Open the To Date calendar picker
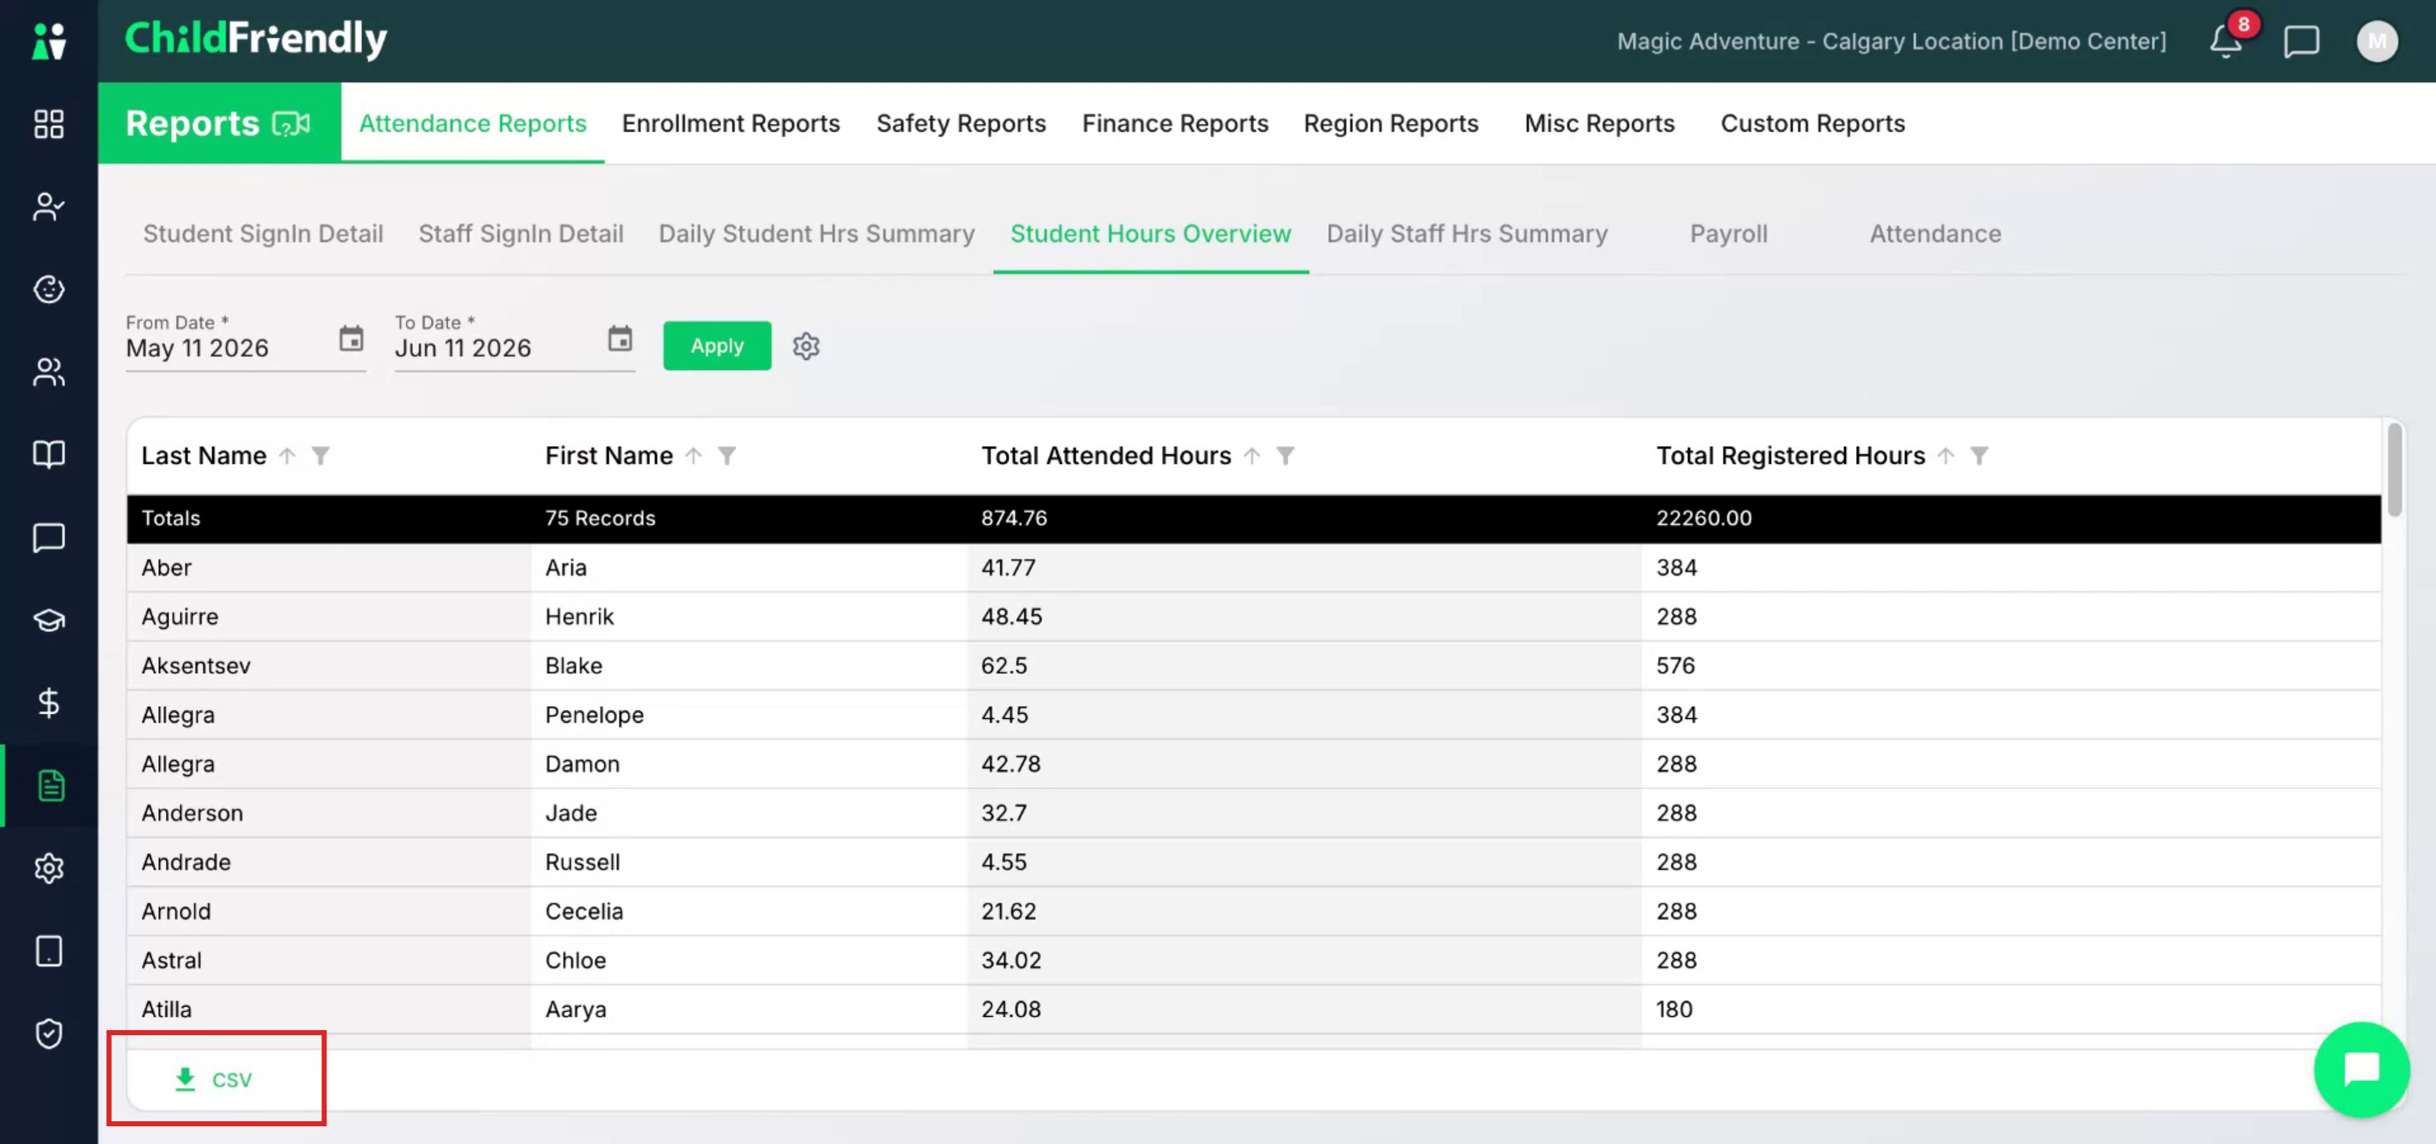 tap(619, 339)
